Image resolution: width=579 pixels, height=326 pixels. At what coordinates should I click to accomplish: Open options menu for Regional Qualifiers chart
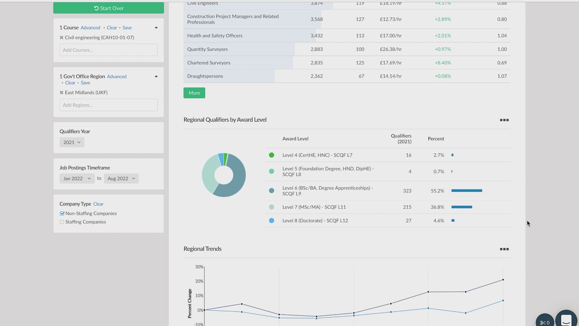[504, 120]
